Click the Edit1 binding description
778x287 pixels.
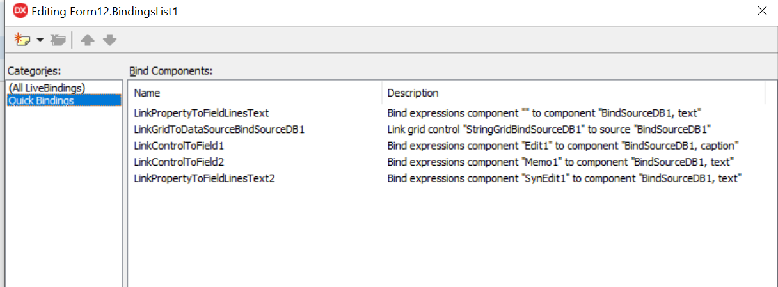[x=562, y=145]
